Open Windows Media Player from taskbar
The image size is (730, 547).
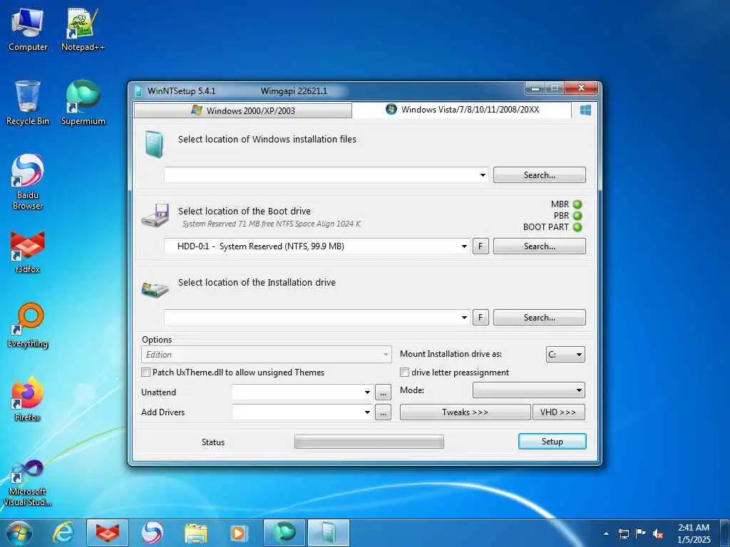240,533
